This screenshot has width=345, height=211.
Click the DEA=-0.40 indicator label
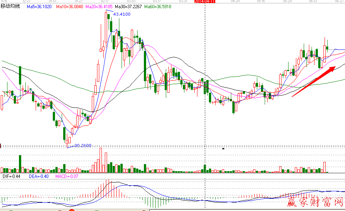point(39,176)
